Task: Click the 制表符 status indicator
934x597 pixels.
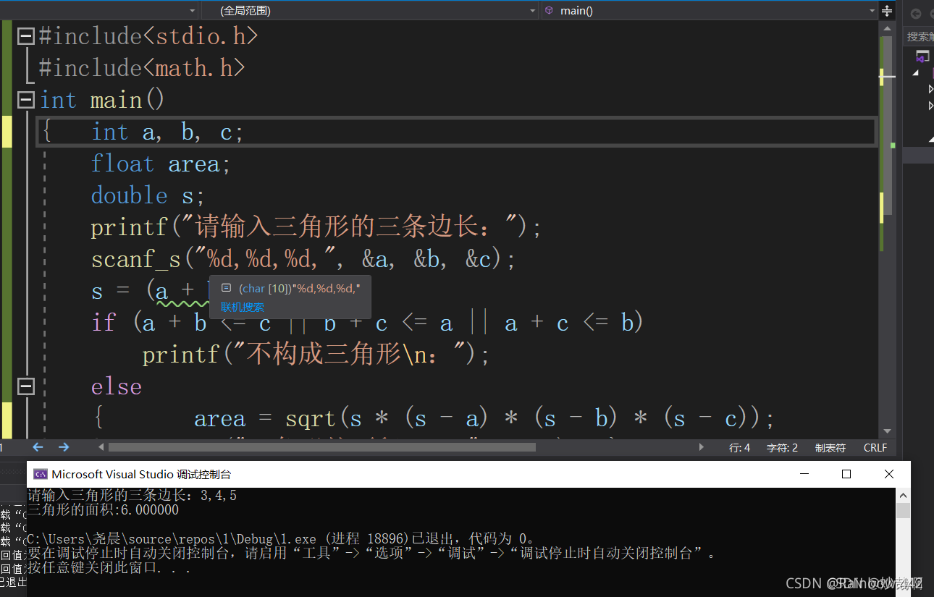Action: [x=830, y=448]
